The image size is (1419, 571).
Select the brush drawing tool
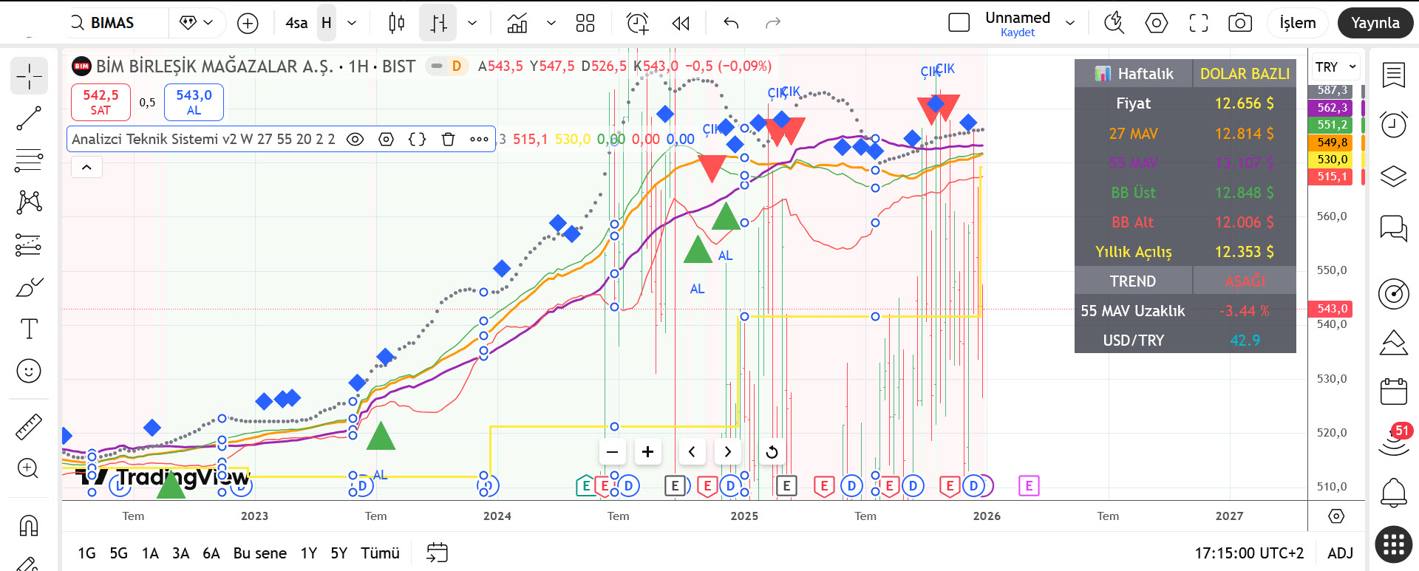coord(29,287)
